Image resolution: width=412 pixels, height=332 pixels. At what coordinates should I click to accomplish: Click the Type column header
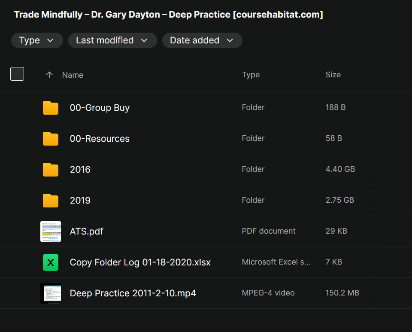tap(251, 75)
